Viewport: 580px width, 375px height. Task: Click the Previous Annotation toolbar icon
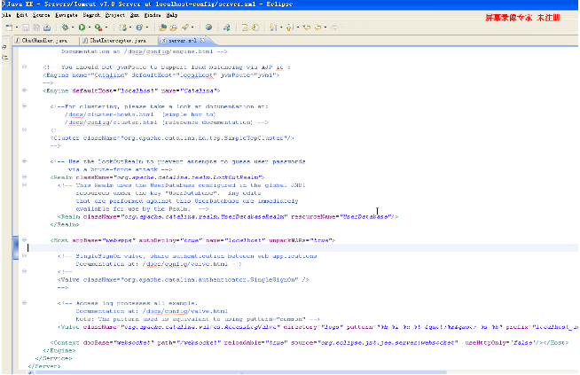tap(290, 27)
